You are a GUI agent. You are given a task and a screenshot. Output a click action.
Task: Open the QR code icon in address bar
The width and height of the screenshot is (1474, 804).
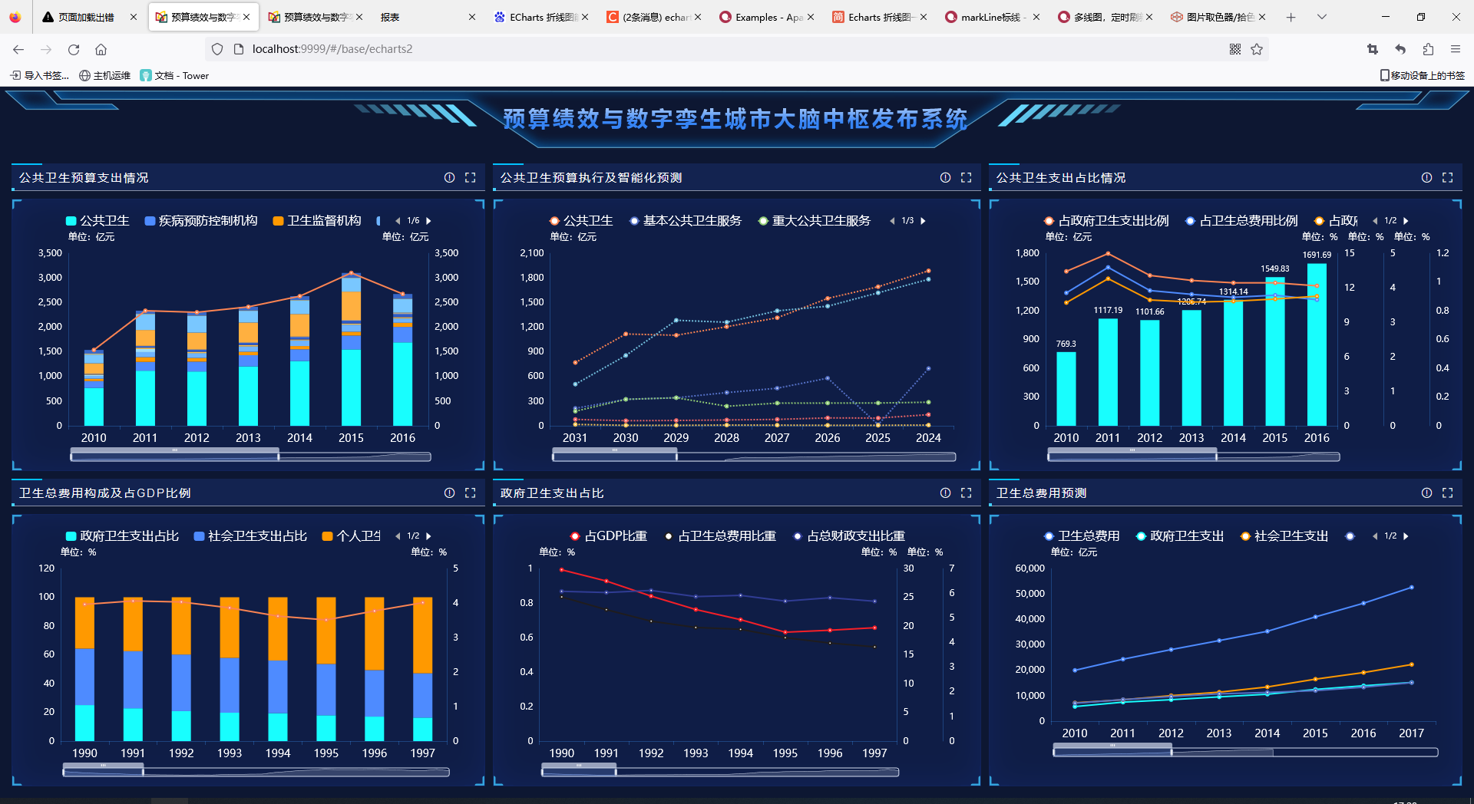tap(1235, 49)
